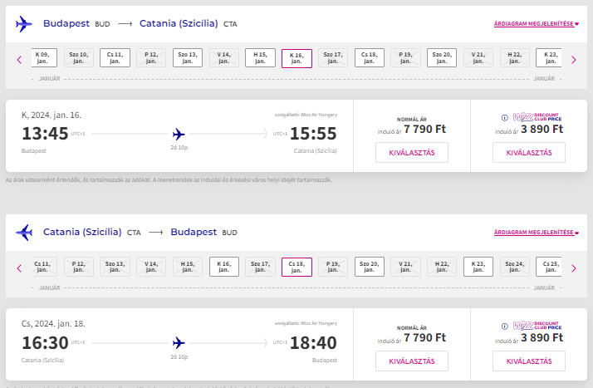Select return date K 16, jan.

point(224,267)
